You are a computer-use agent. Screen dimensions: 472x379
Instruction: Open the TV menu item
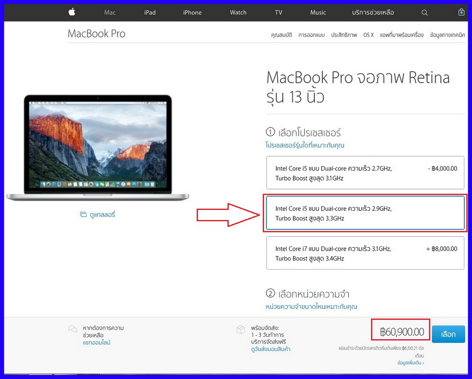(279, 13)
